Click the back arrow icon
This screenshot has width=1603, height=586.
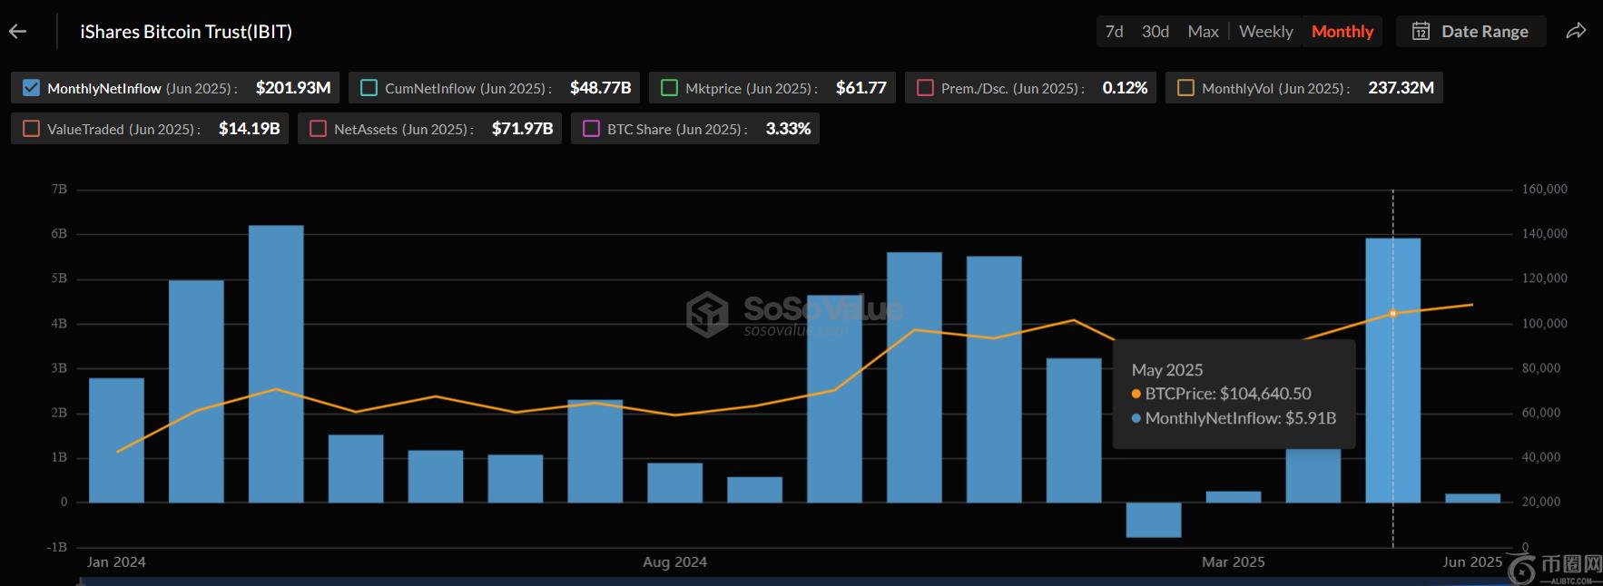18,32
